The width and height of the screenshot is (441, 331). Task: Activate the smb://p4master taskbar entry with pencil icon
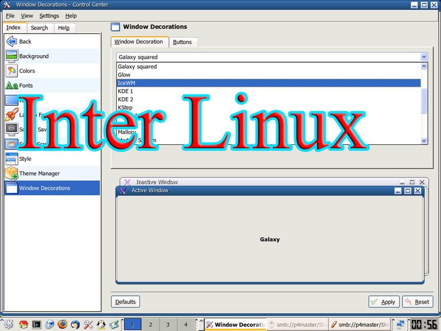359,325
